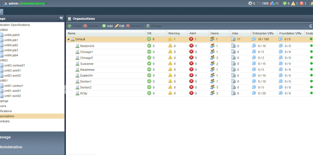Open vm03.win02 in the tree
This screenshot has width=313, height=155.
pos(12,76)
